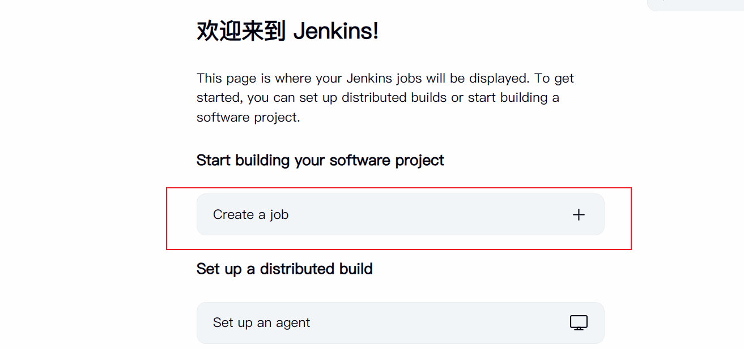Click the "Set up a distributed build" heading
Image resolution: width=744 pixels, height=349 pixels.
tap(284, 268)
